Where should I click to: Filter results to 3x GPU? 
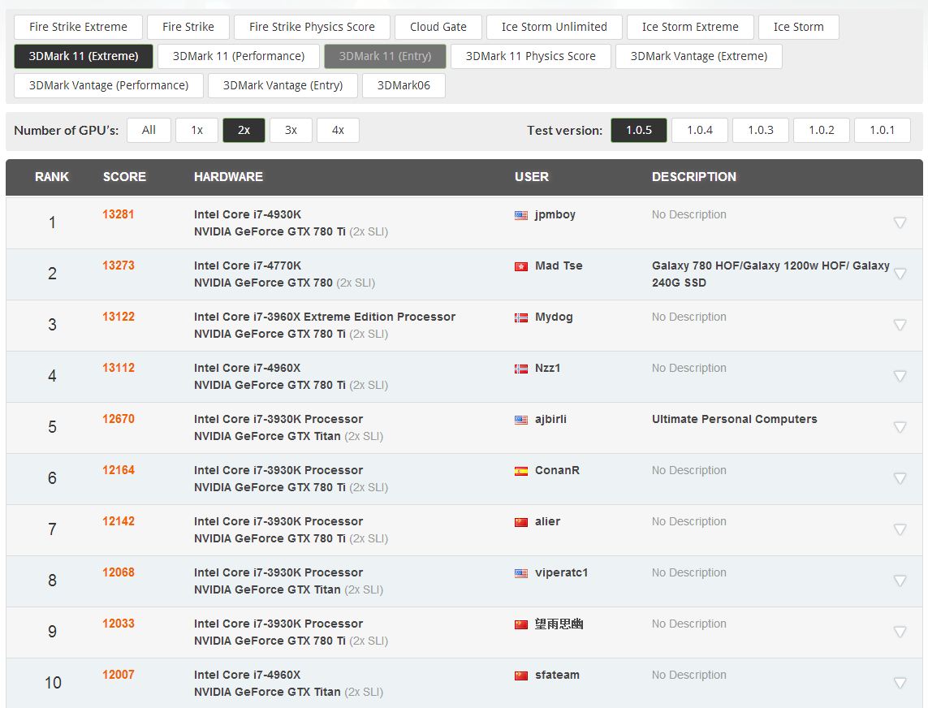click(291, 130)
